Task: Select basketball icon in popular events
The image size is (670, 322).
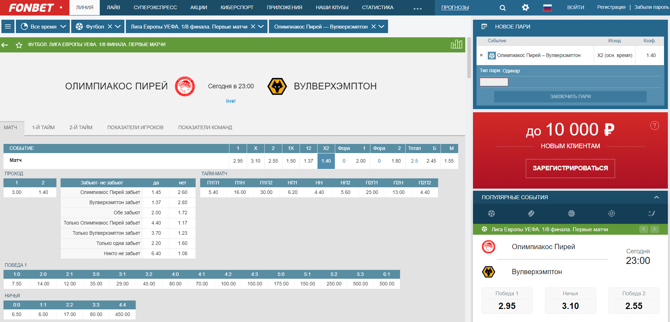Action: point(571,213)
